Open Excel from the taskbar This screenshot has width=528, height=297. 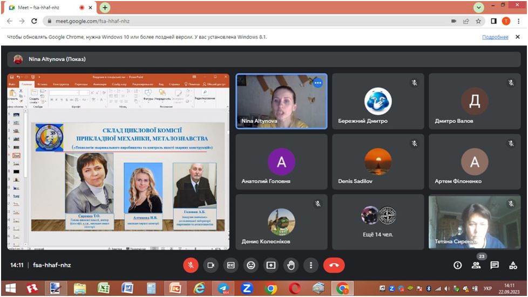click(103, 288)
